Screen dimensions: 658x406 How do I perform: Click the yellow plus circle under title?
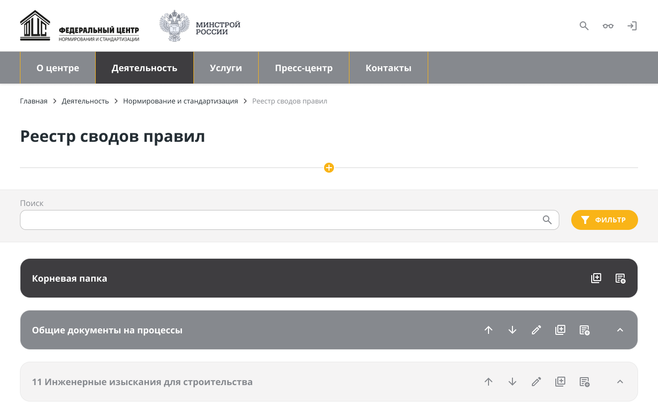point(329,168)
